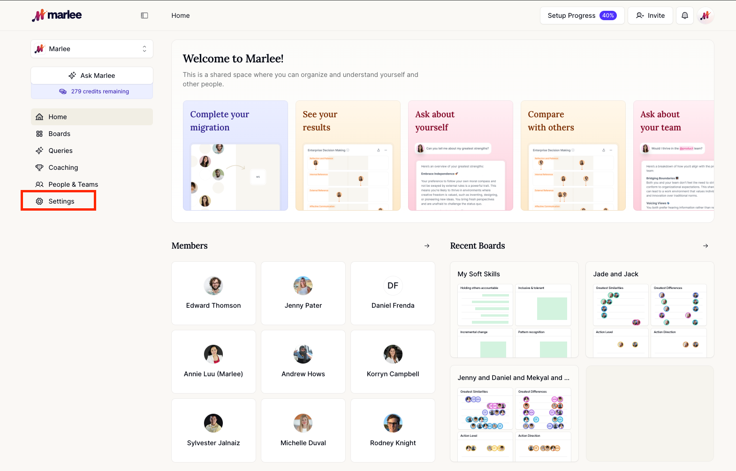The height and width of the screenshot is (471, 736).
Task: Click the Recent Boards arrow icon
Action: pyautogui.click(x=706, y=246)
